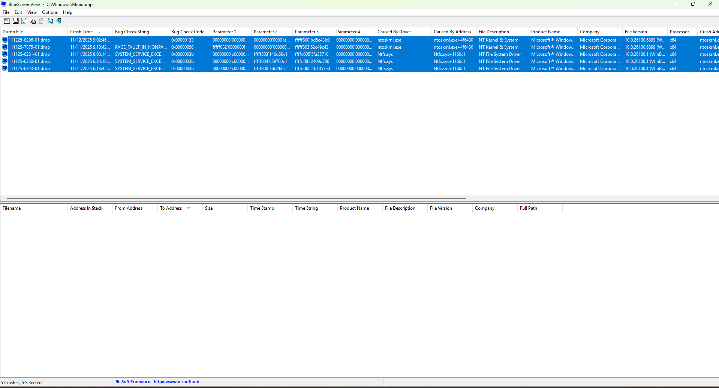Sort by the Bug Check String column header

[x=141, y=32]
